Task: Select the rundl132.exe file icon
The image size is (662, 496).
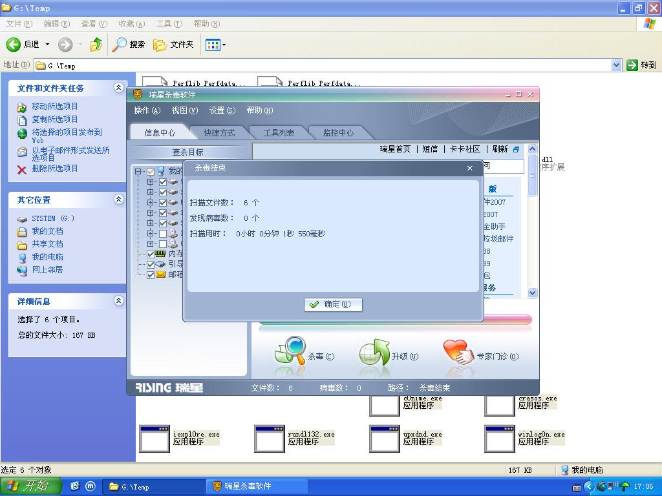Action: tap(270, 439)
